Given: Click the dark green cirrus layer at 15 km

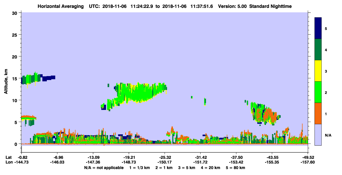Looking at the screenshot, I should pos(31,78).
